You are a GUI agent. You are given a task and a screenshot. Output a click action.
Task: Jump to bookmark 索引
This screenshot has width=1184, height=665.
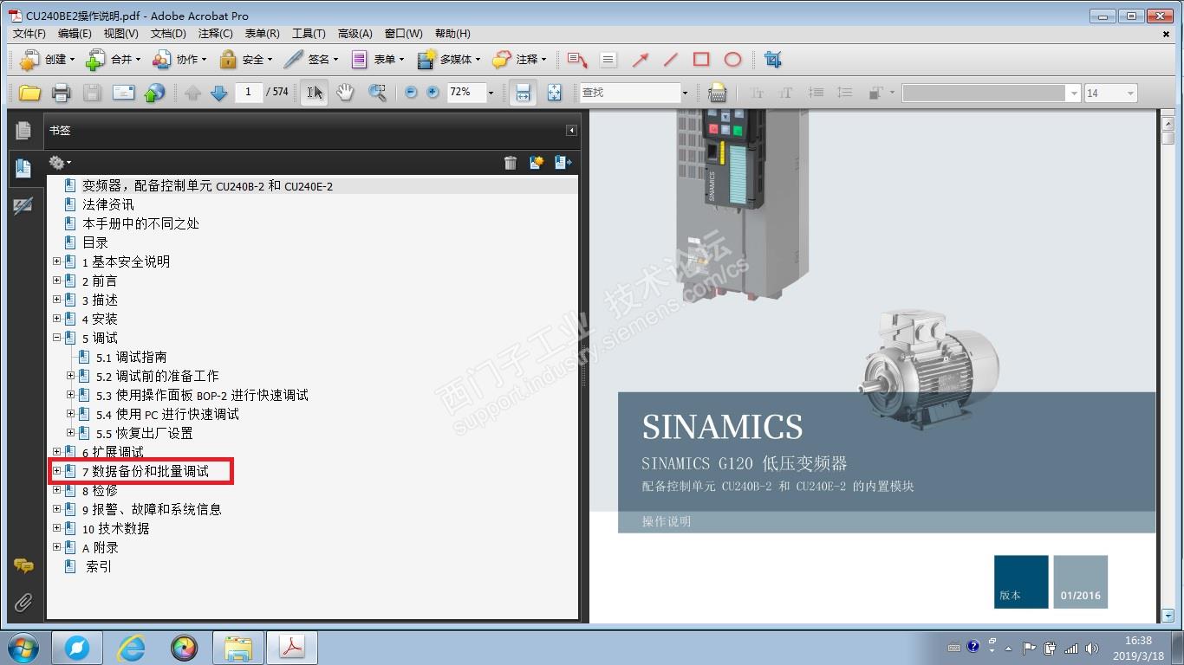coord(99,566)
